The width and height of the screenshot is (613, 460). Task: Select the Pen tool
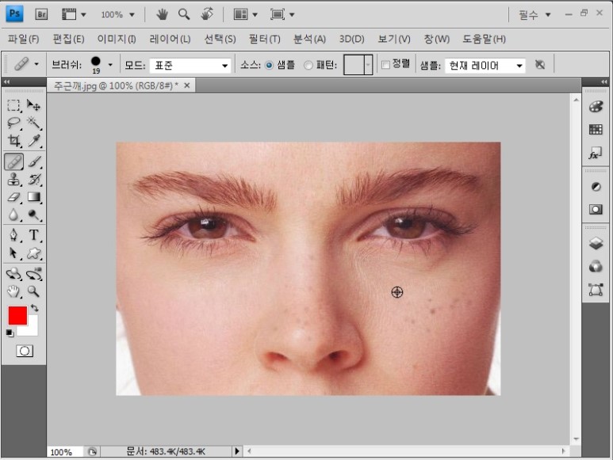14,235
